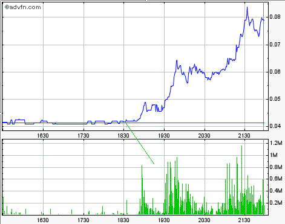Click the first volume spike after 1830
The image size is (285, 224).
click(x=142, y=190)
